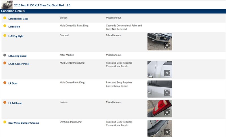Image resolution: width=226 pixels, height=138 pixels.
Task: Click the Condition Details section header
Action: click(x=13, y=11)
